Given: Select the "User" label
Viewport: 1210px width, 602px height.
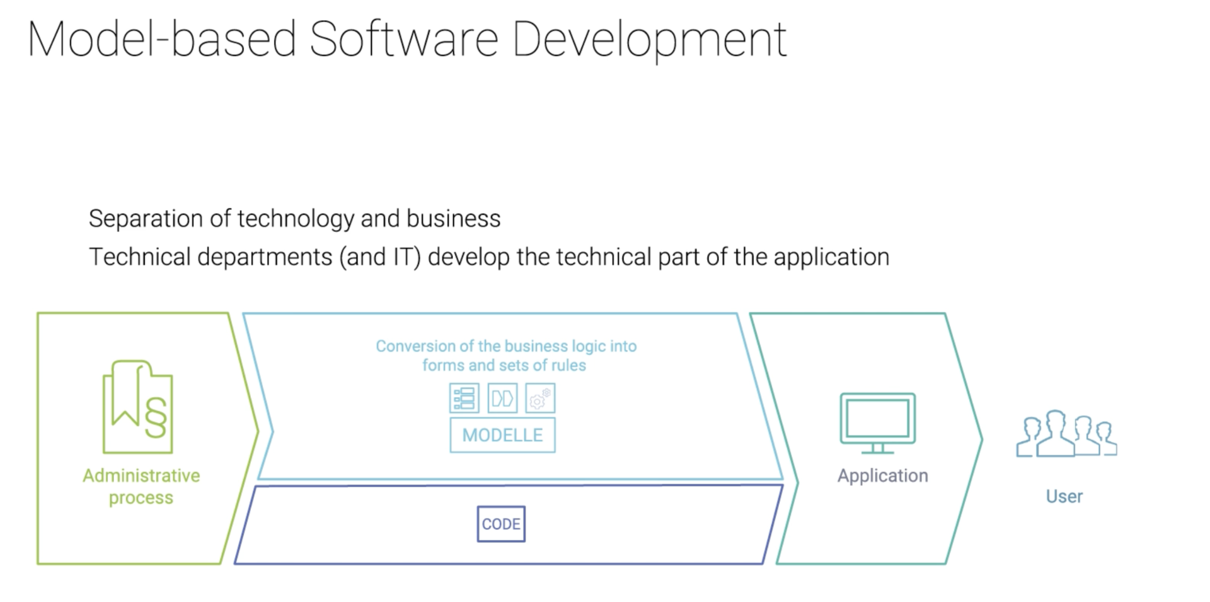Looking at the screenshot, I should (1064, 496).
